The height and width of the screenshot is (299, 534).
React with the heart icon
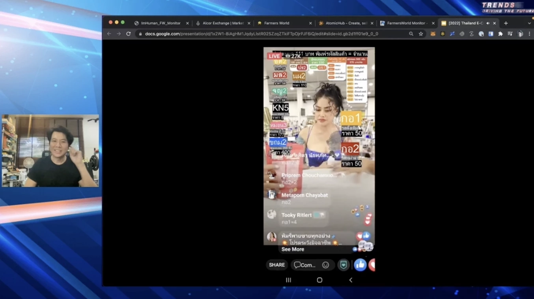coord(372,264)
